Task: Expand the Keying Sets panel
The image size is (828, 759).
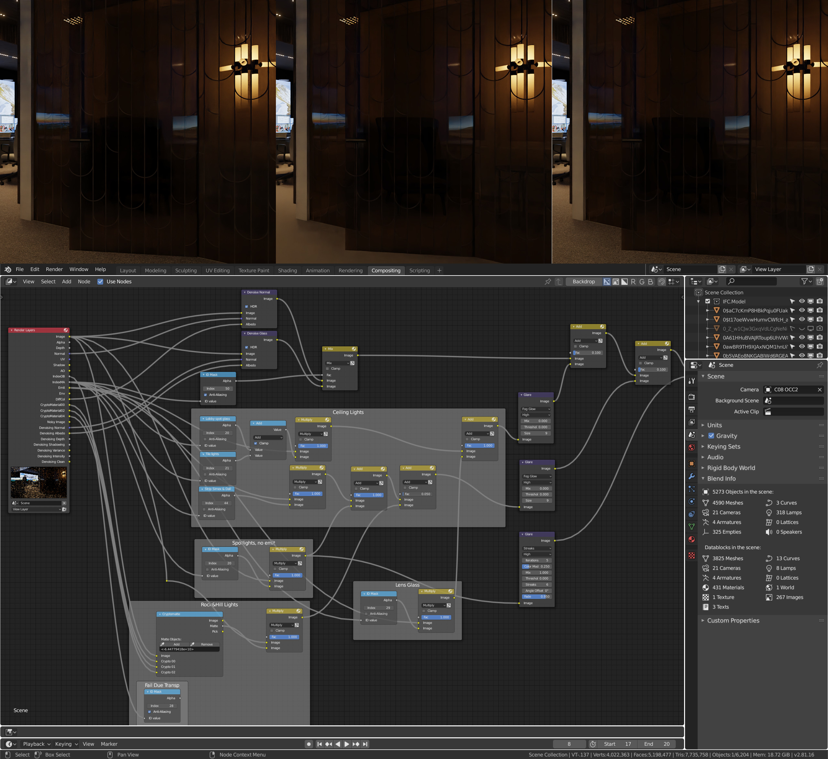Action: pos(703,447)
